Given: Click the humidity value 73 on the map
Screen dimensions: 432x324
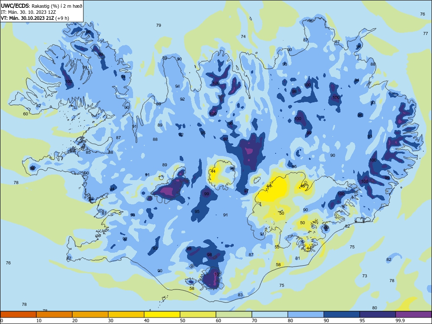Looking at the screenshot, I should pos(365,276).
